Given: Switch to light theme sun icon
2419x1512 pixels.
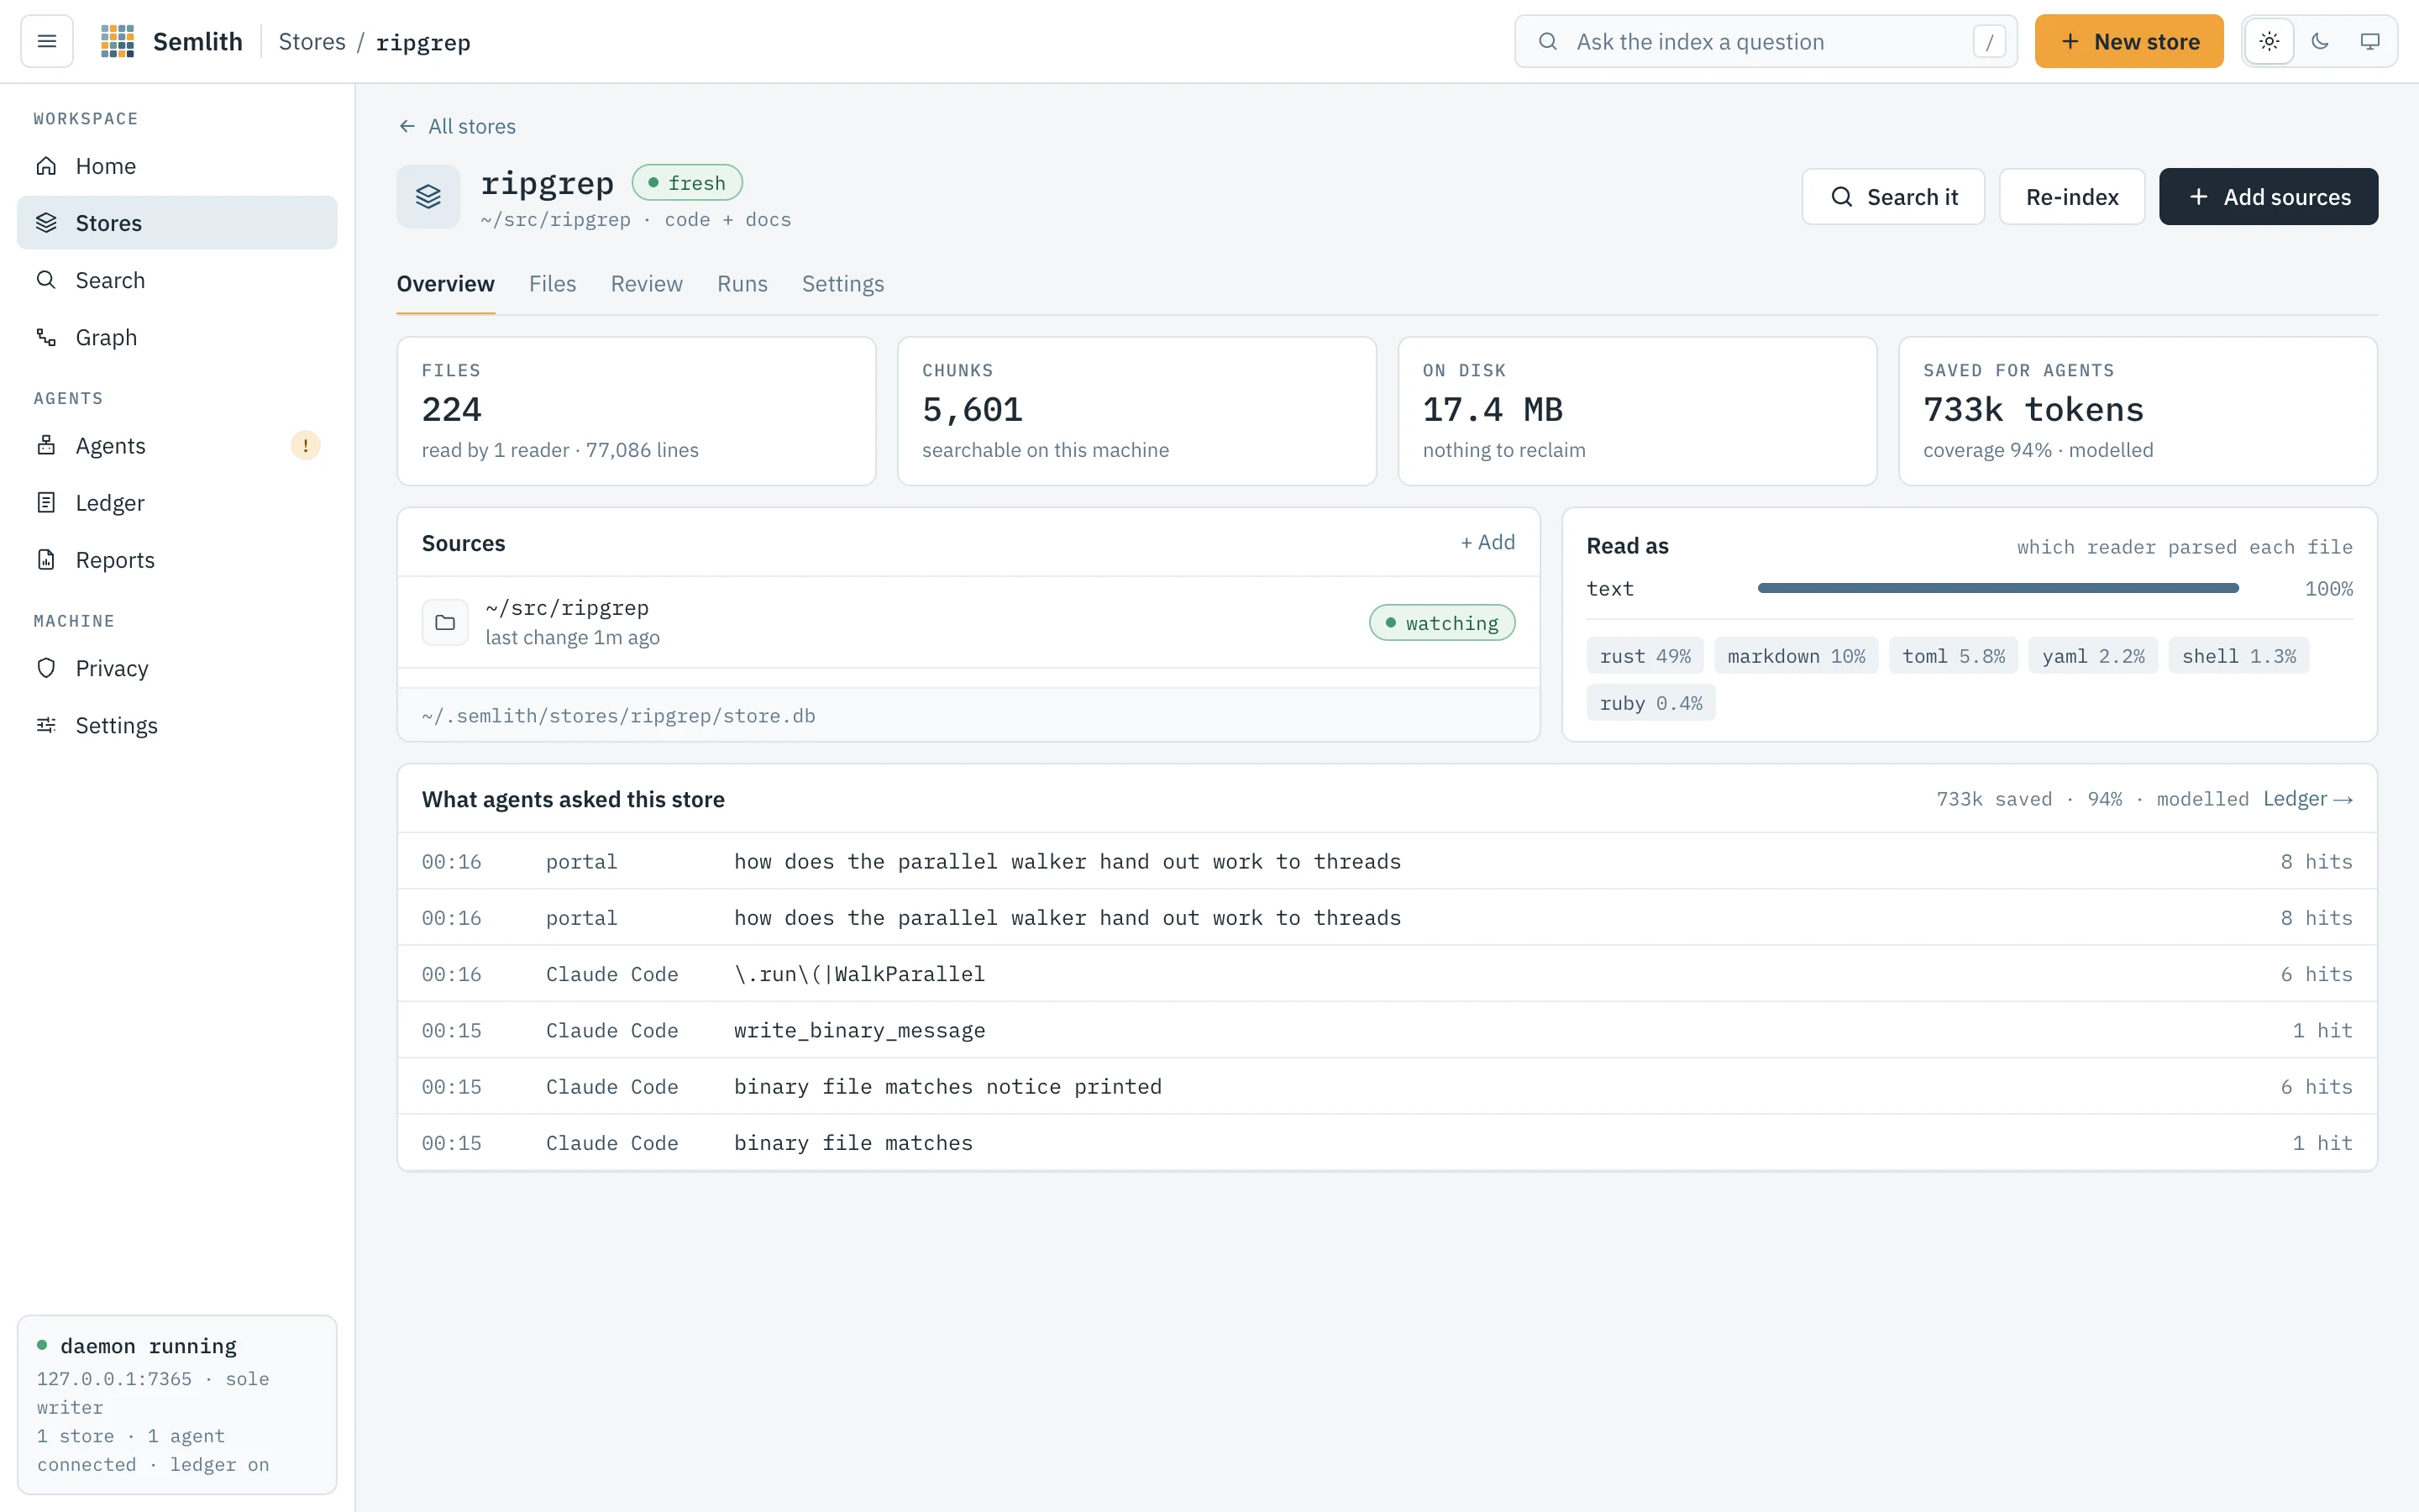Looking at the screenshot, I should [2269, 41].
